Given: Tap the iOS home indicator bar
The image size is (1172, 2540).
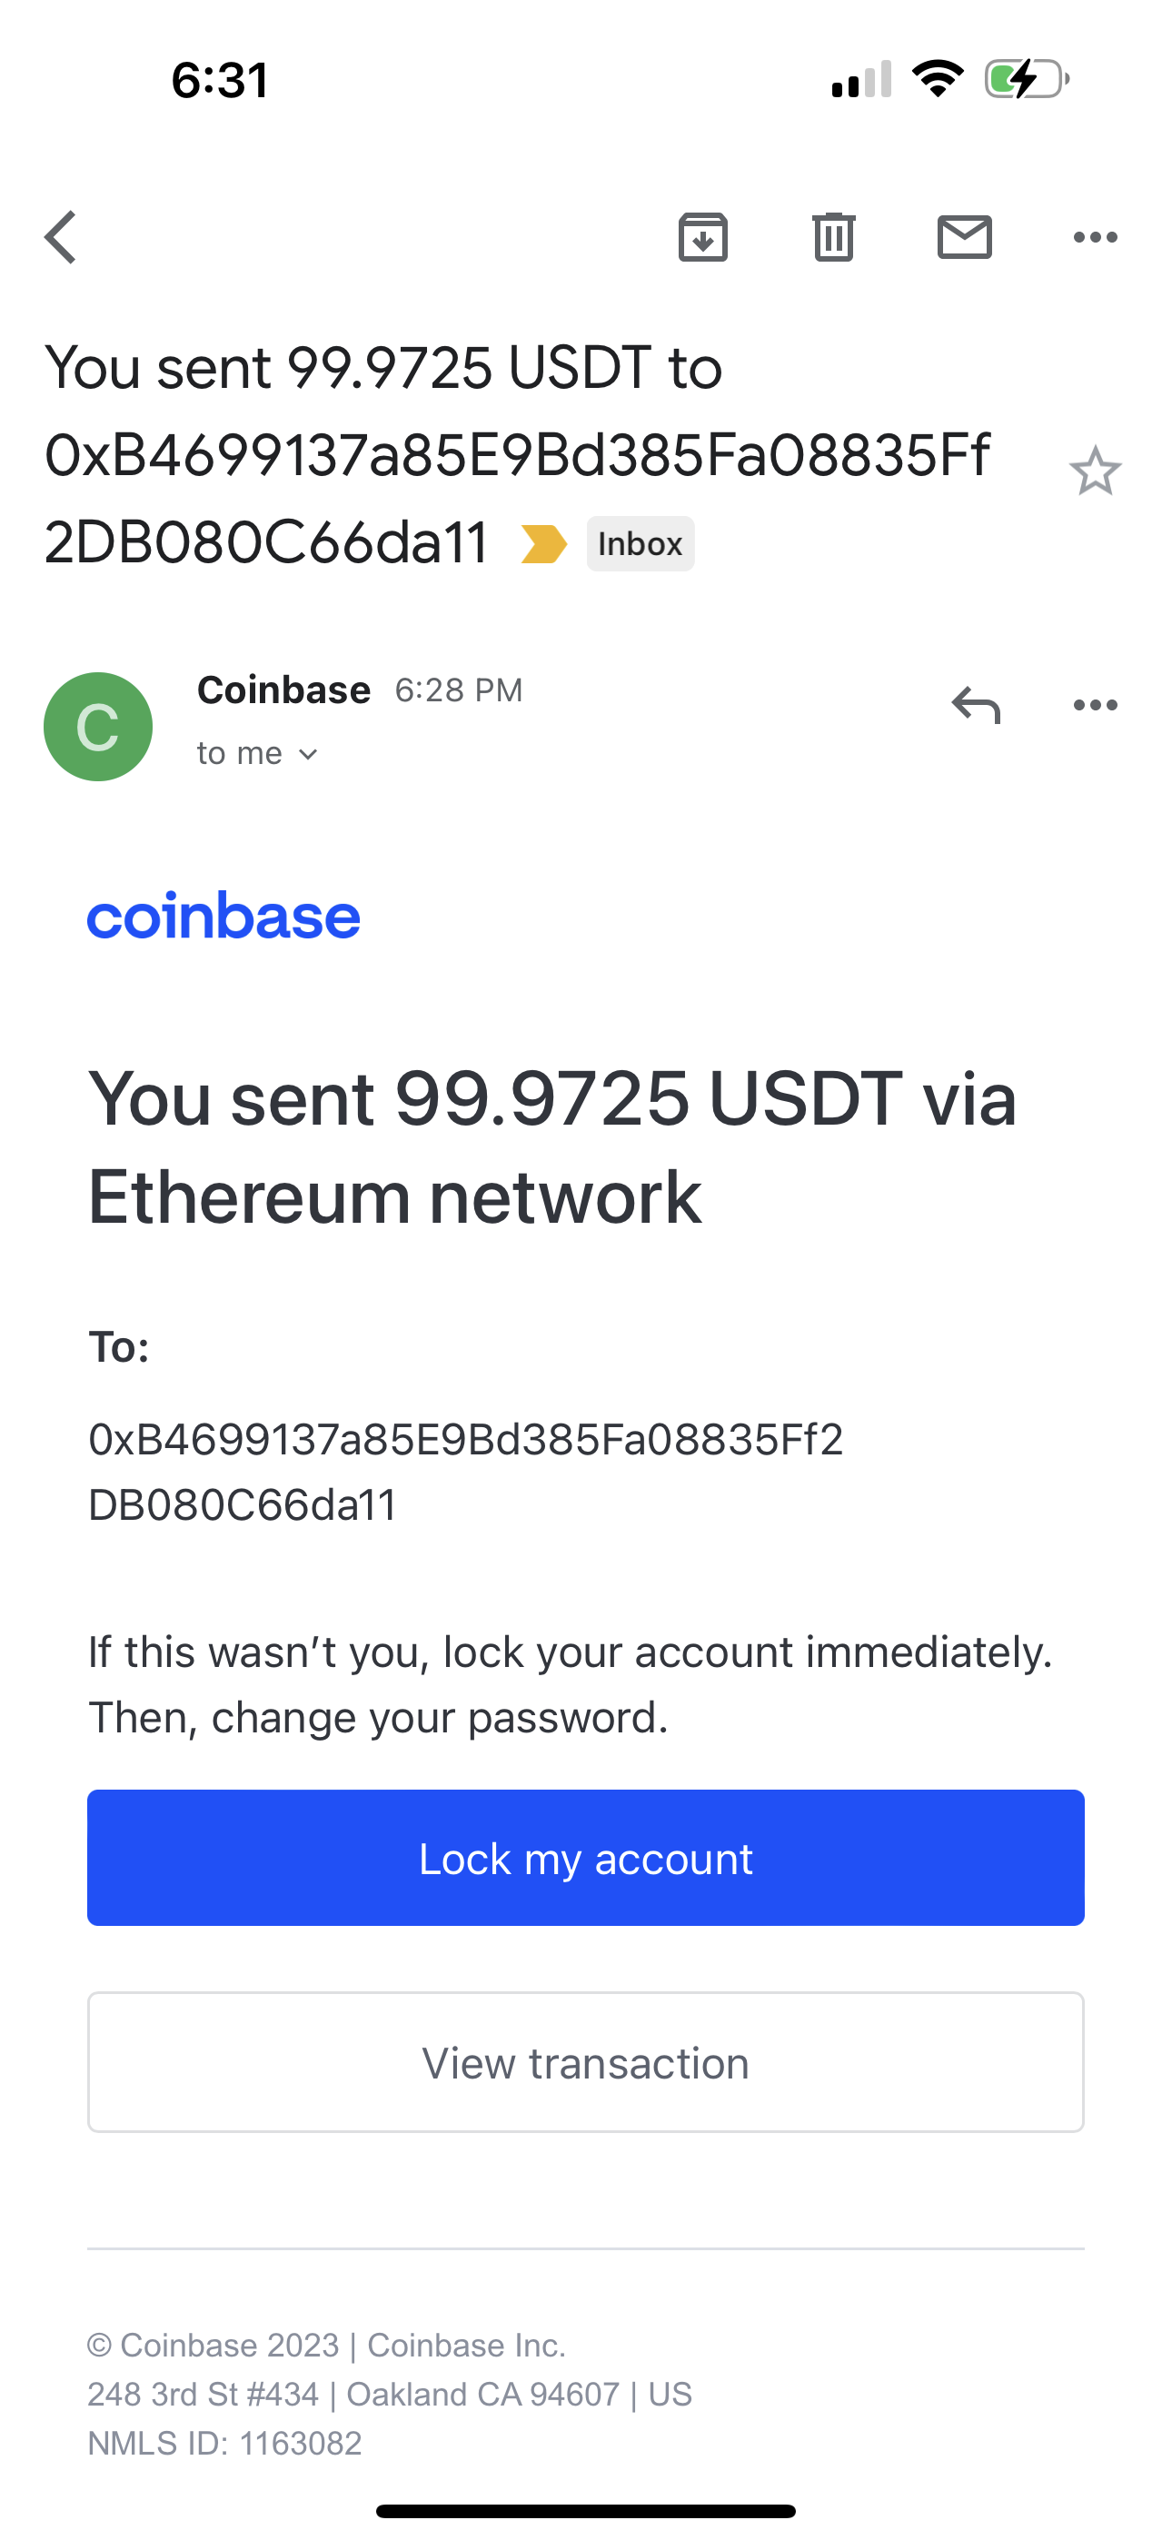Looking at the screenshot, I should pyautogui.click(x=586, y=2510).
